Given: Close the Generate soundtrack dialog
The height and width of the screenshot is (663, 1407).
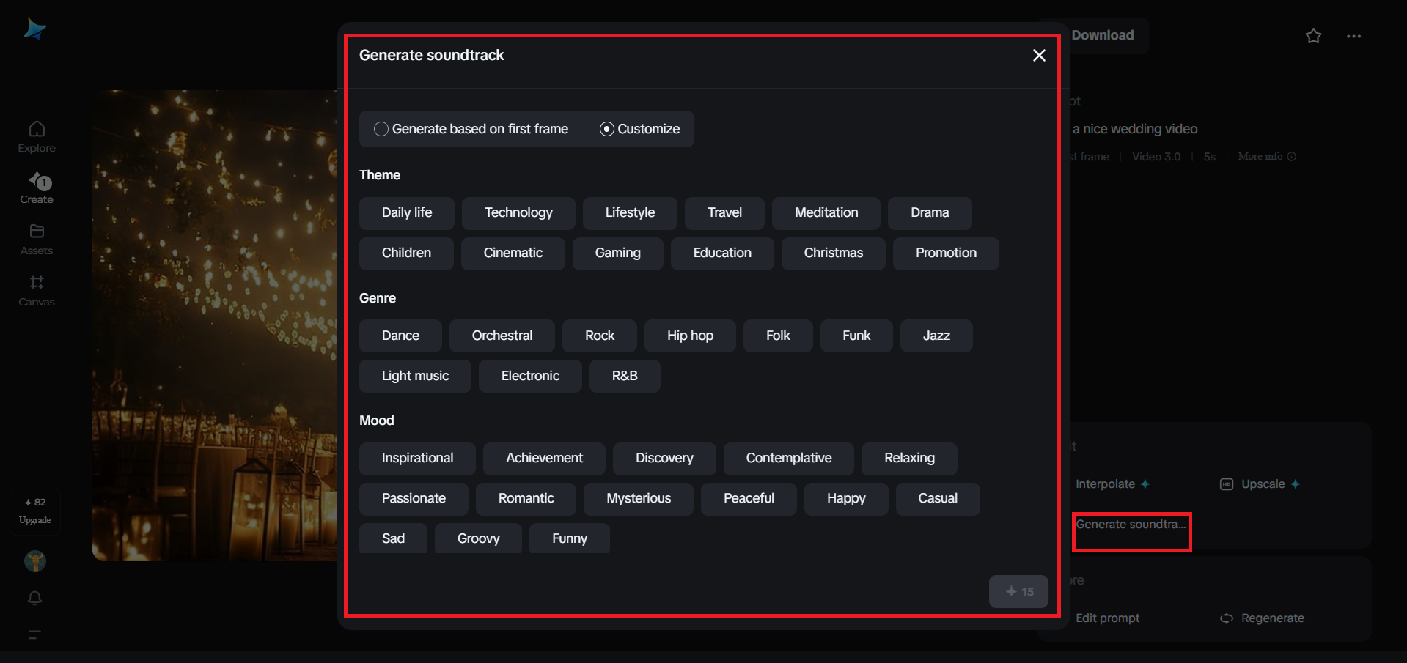Looking at the screenshot, I should click(x=1039, y=56).
